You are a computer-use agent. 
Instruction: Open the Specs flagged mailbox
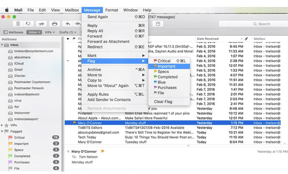[x=33, y=150]
